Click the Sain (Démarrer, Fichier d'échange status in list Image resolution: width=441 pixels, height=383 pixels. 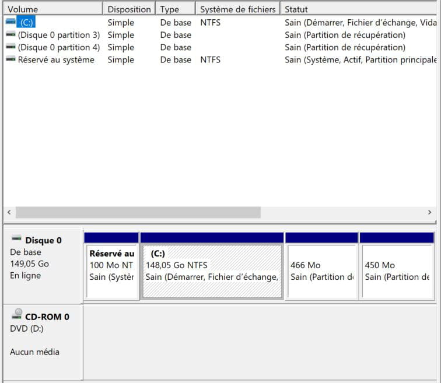coord(360,23)
